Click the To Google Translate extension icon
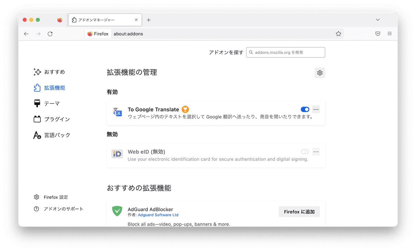Screen dimensions: 416x251 point(117,112)
